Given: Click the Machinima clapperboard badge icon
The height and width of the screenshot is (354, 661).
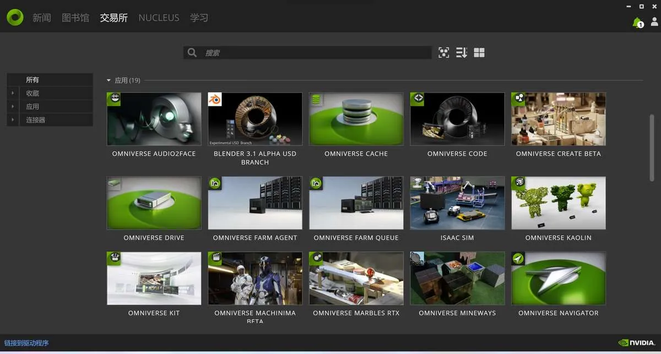Looking at the screenshot, I should (215, 259).
